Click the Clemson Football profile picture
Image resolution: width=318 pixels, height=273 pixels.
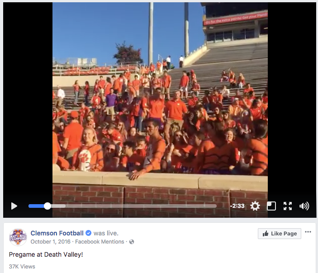(x=18, y=237)
